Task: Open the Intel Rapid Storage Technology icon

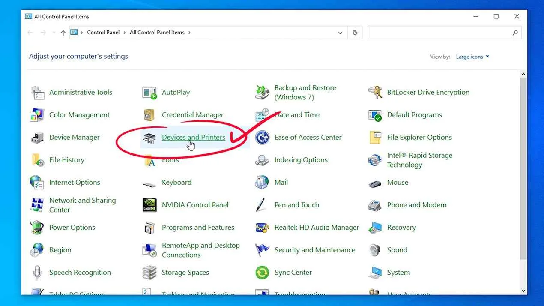Action: [375, 160]
